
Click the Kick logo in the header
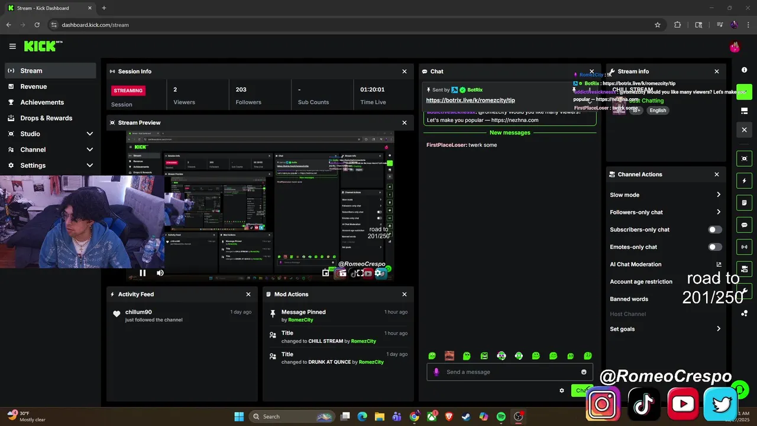43,46
